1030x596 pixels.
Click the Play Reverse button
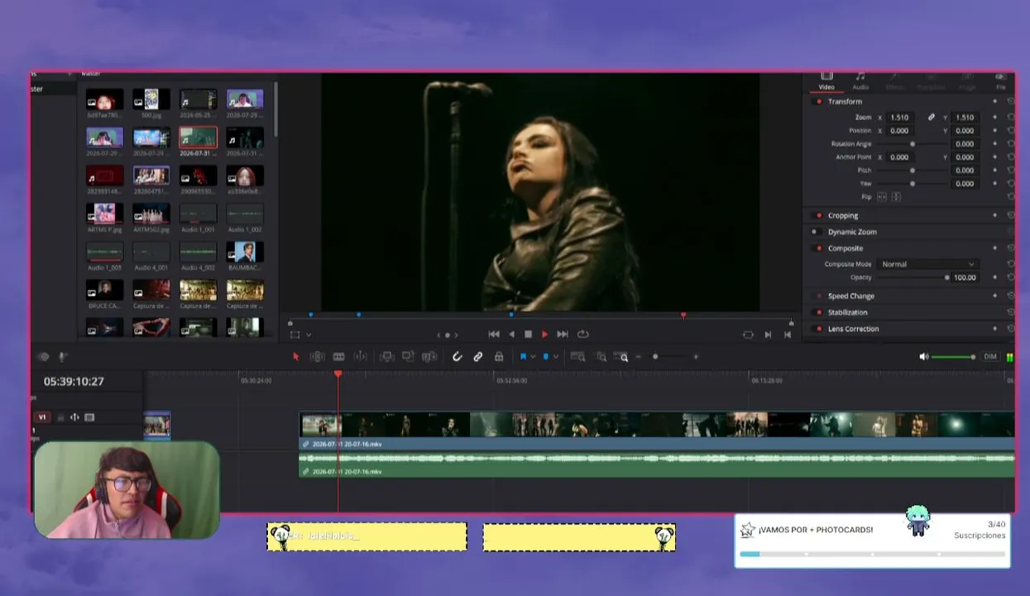pyautogui.click(x=511, y=334)
